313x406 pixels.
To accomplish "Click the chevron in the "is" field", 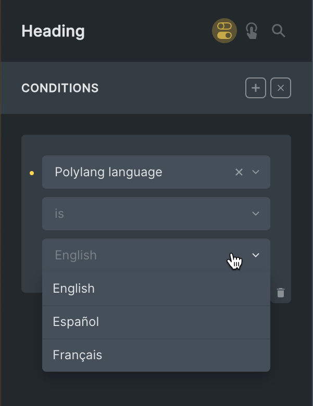I will [256, 214].
